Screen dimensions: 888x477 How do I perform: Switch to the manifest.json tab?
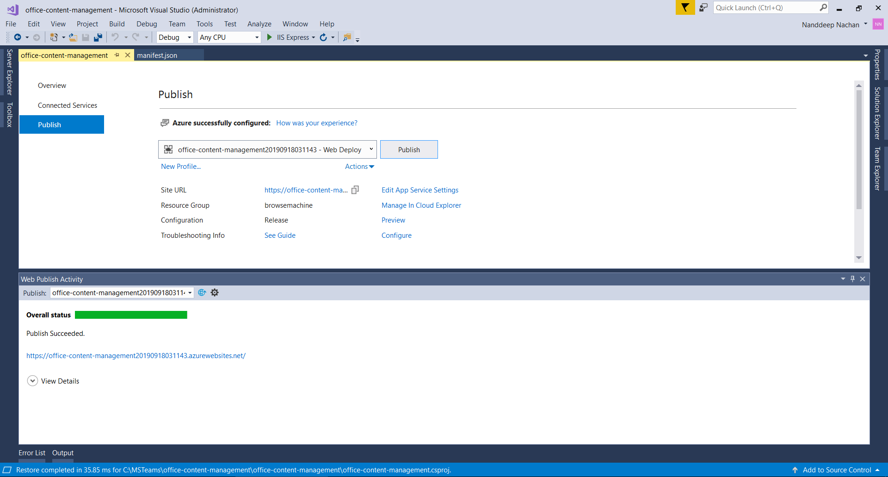[157, 56]
